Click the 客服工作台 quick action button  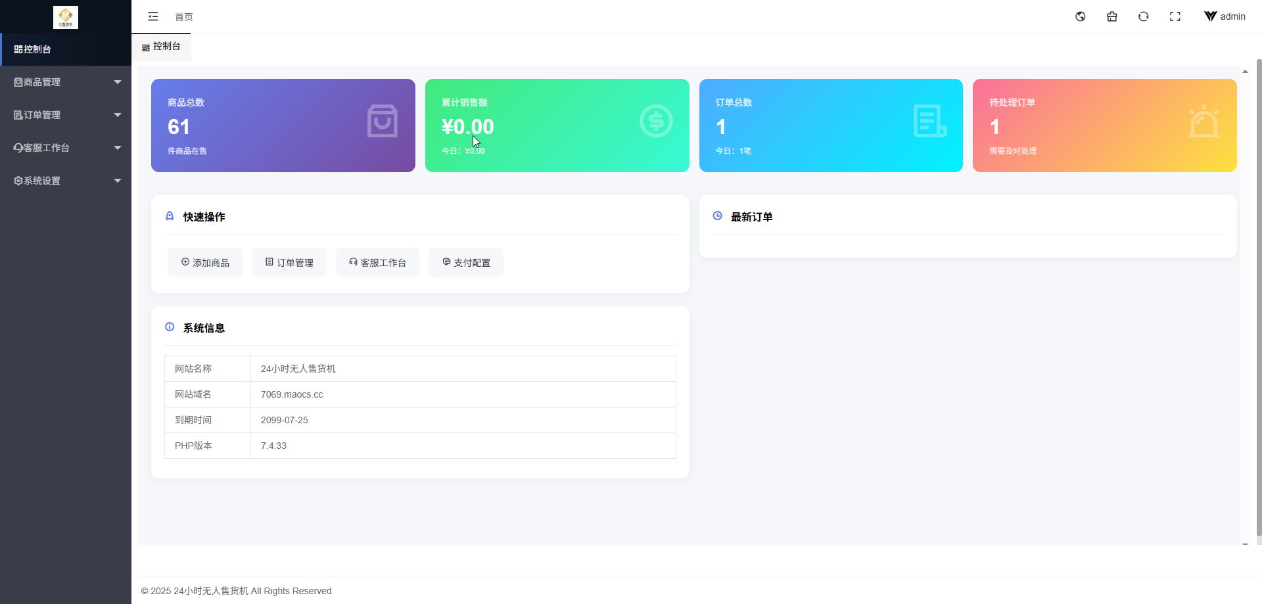tap(377, 262)
